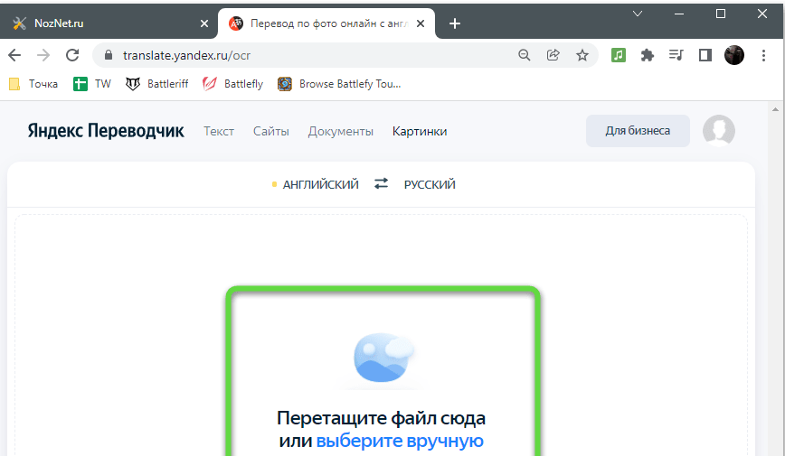The height and width of the screenshot is (456, 785).
Task: Click the padlock site info icon
Action: (109, 55)
